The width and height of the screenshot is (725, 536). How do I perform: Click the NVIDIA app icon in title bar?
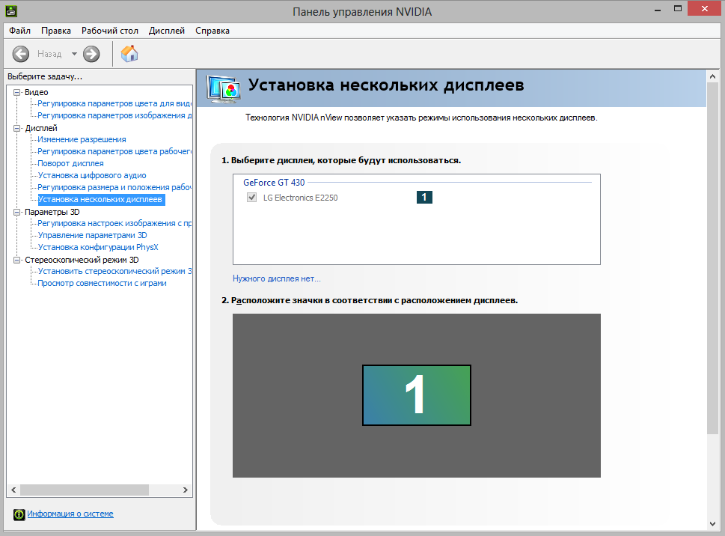point(11,11)
